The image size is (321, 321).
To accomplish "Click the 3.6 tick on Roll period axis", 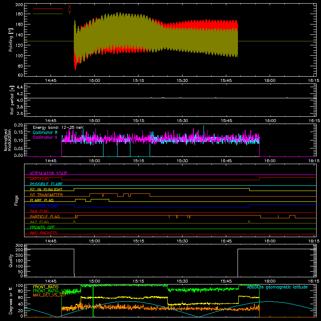I will pyautogui.click(x=19, y=113).
